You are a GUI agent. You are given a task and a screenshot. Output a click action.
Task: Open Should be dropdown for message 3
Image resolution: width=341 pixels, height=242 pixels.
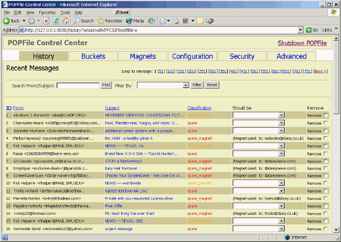point(259,131)
